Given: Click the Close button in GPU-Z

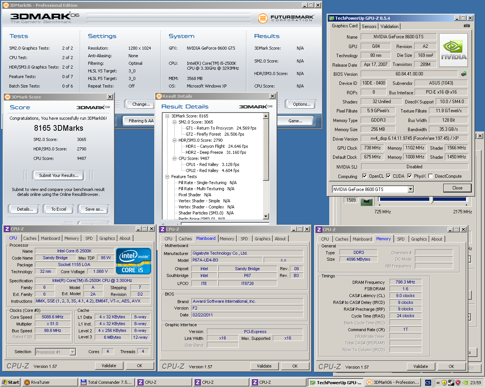Looking at the screenshot, I should tap(457, 188).
